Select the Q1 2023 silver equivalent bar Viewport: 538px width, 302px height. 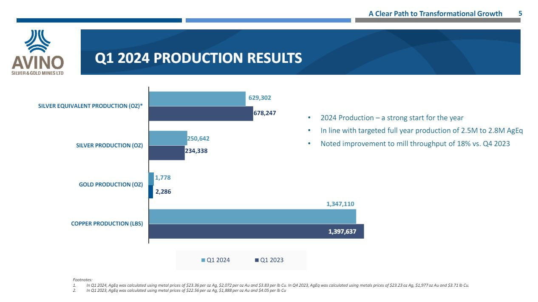tap(201, 113)
